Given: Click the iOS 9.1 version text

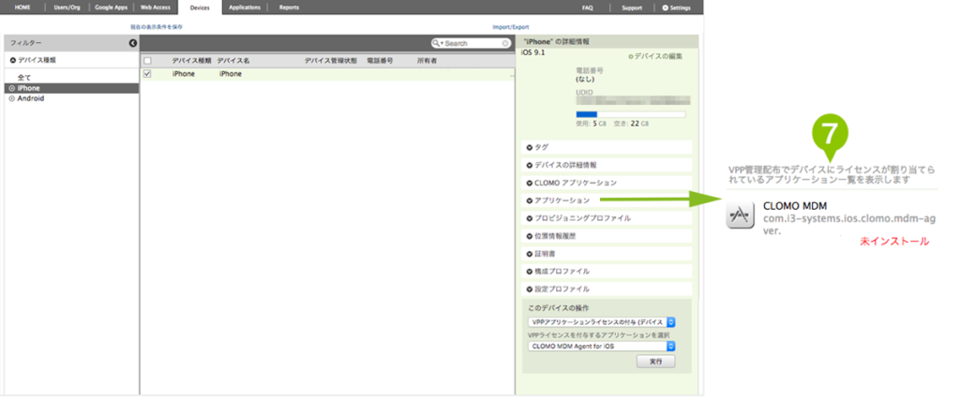Looking at the screenshot, I should point(532,53).
